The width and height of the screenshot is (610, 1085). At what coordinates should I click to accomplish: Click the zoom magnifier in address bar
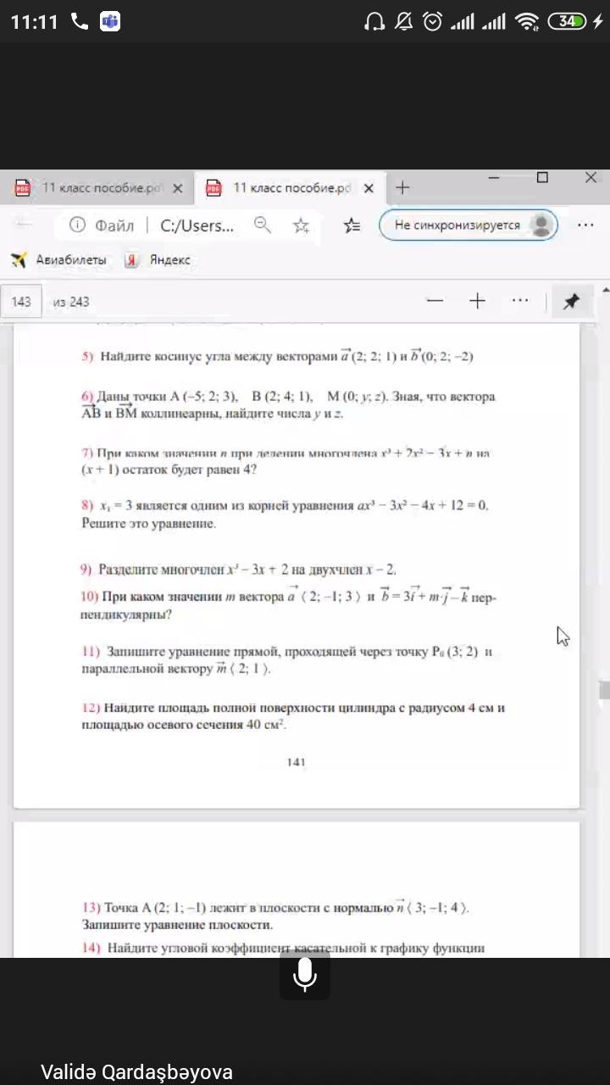(263, 225)
